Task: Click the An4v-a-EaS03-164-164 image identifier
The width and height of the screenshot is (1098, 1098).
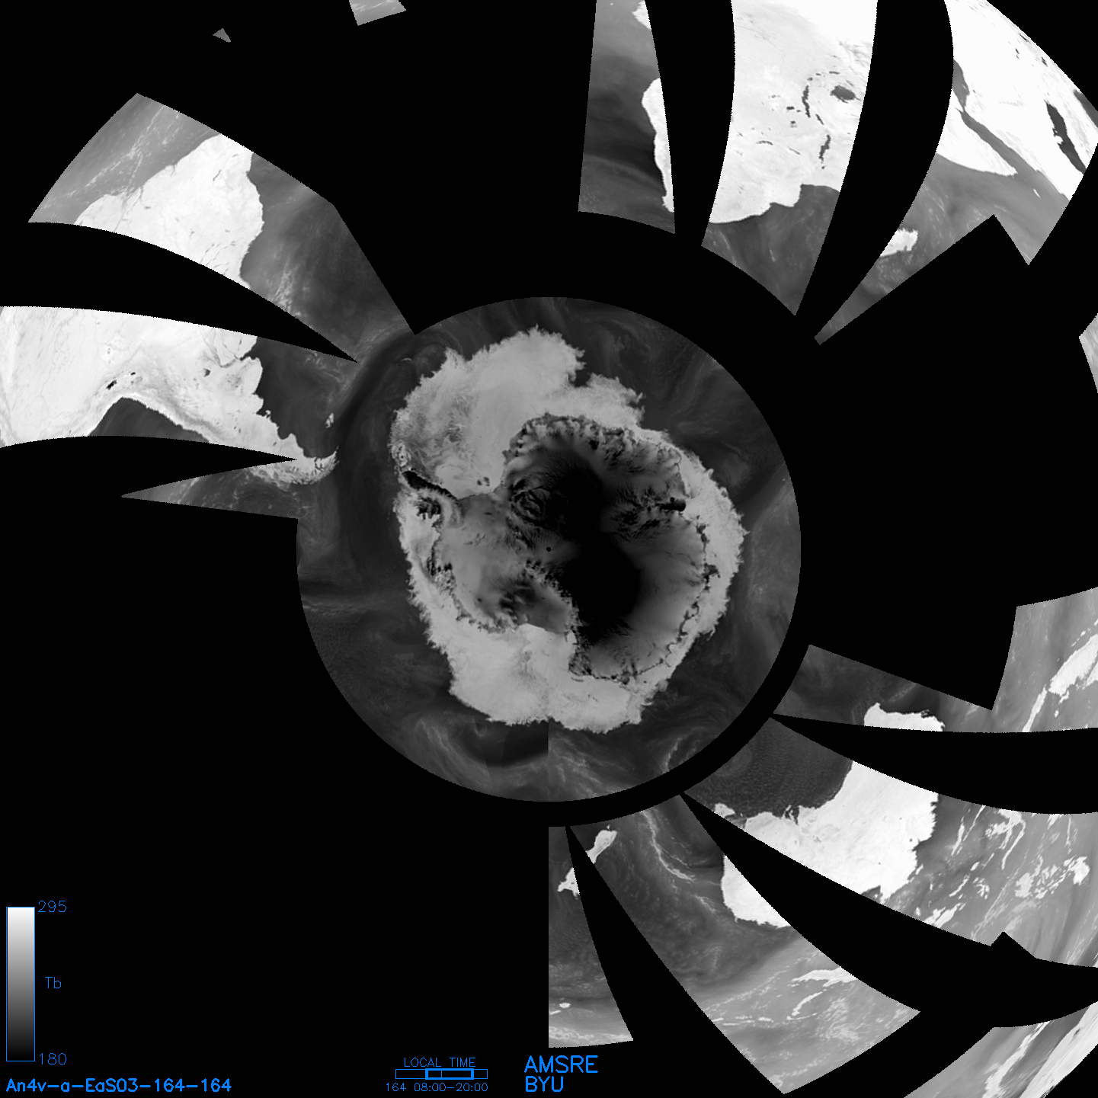Action: pyautogui.click(x=119, y=1085)
